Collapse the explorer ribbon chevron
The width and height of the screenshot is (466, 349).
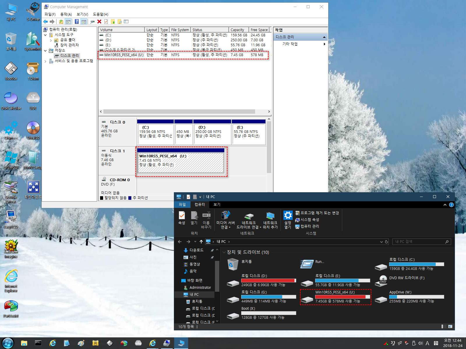445,205
